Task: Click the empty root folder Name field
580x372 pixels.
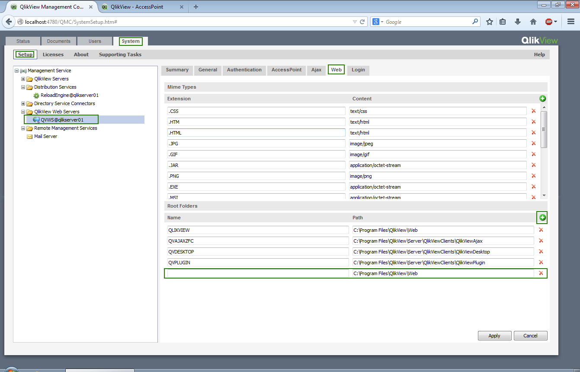Action: 258,273
